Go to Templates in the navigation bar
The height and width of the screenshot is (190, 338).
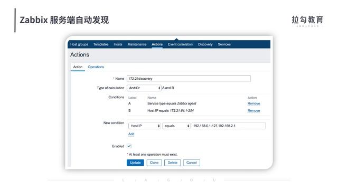coord(101,44)
